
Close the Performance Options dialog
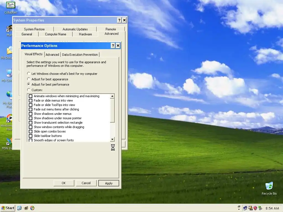coord(118,46)
